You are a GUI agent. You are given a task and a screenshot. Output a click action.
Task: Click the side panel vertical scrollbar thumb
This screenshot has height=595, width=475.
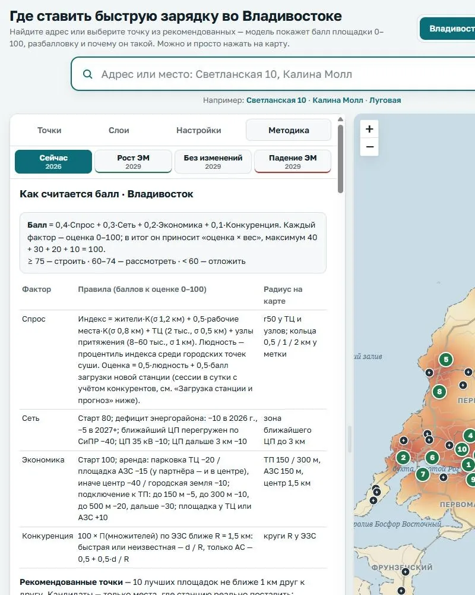(x=340, y=159)
